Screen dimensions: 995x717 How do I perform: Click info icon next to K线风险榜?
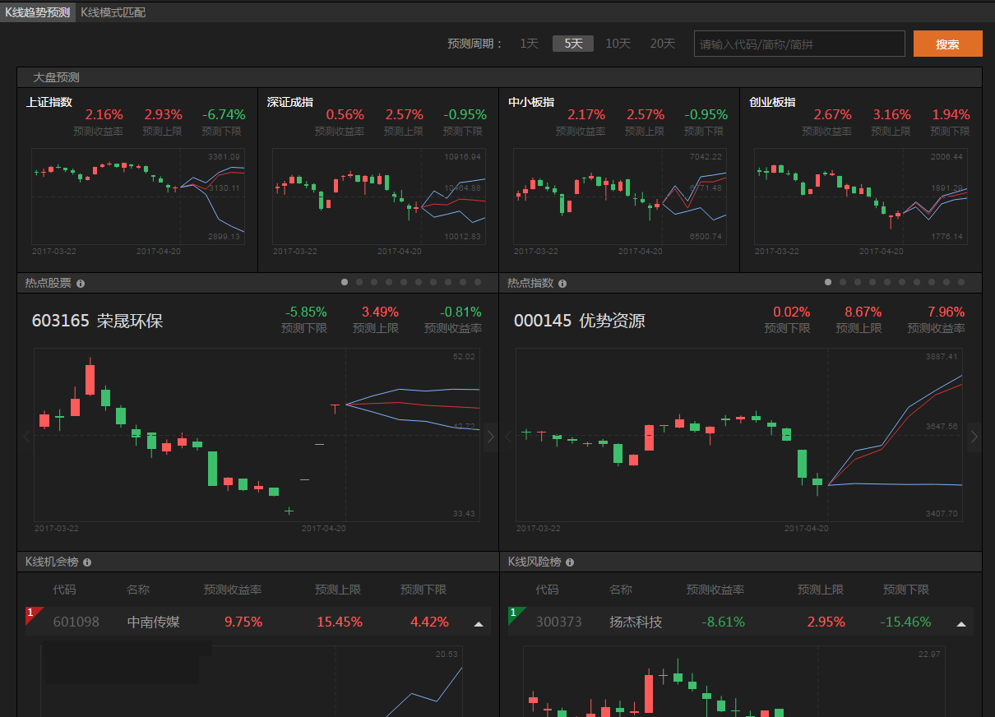(570, 562)
